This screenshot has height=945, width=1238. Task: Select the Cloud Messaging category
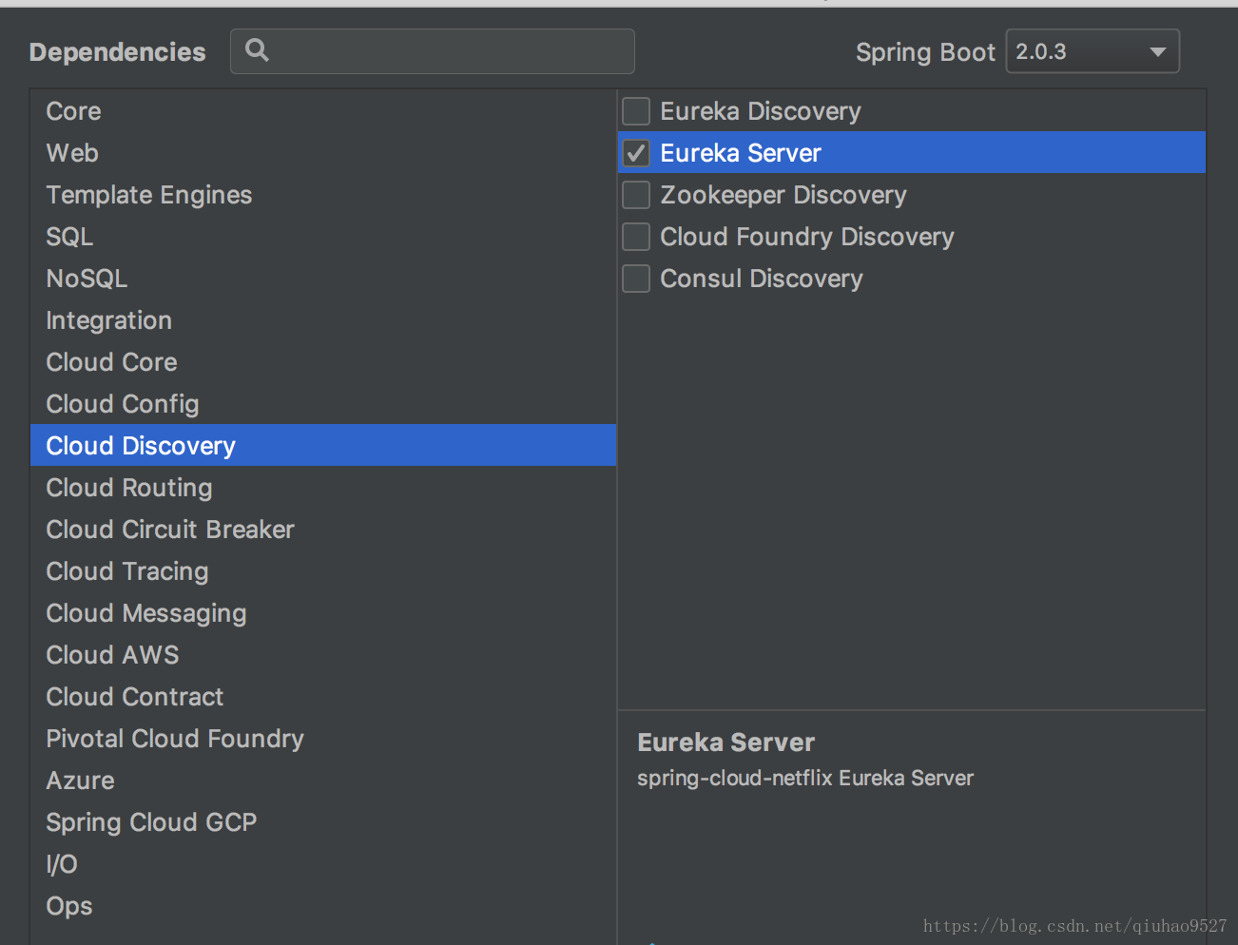click(323, 613)
